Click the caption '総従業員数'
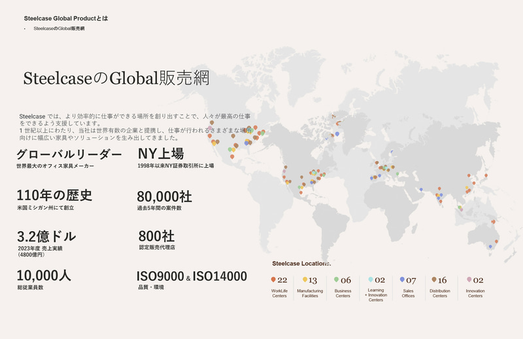523x339 pixels. point(30,287)
